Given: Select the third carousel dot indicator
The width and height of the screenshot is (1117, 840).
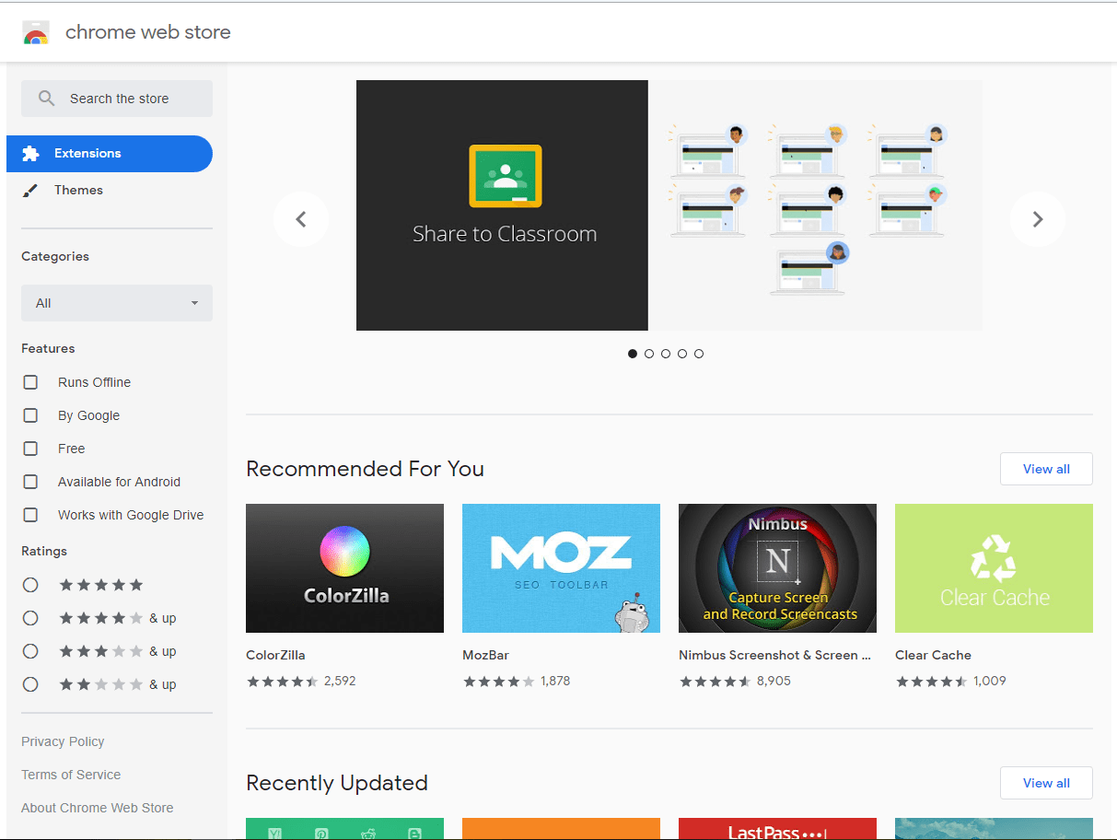Looking at the screenshot, I should [x=666, y=354].
